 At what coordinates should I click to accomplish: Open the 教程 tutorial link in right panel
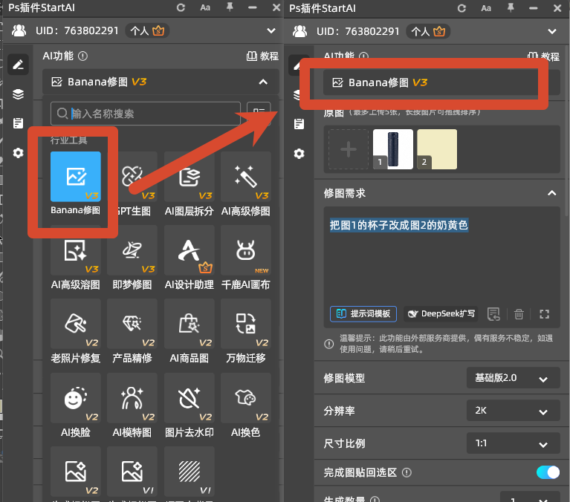tap(543, 56)
